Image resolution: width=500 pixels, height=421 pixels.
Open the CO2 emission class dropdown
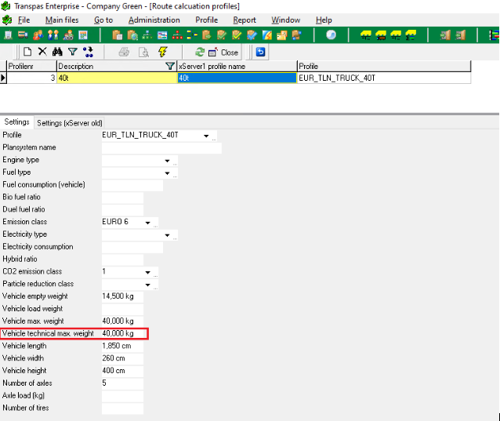147,272
